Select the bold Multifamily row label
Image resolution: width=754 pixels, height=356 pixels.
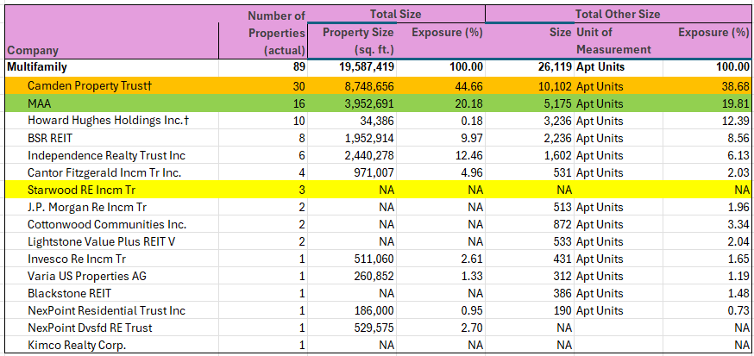[37, 66]
